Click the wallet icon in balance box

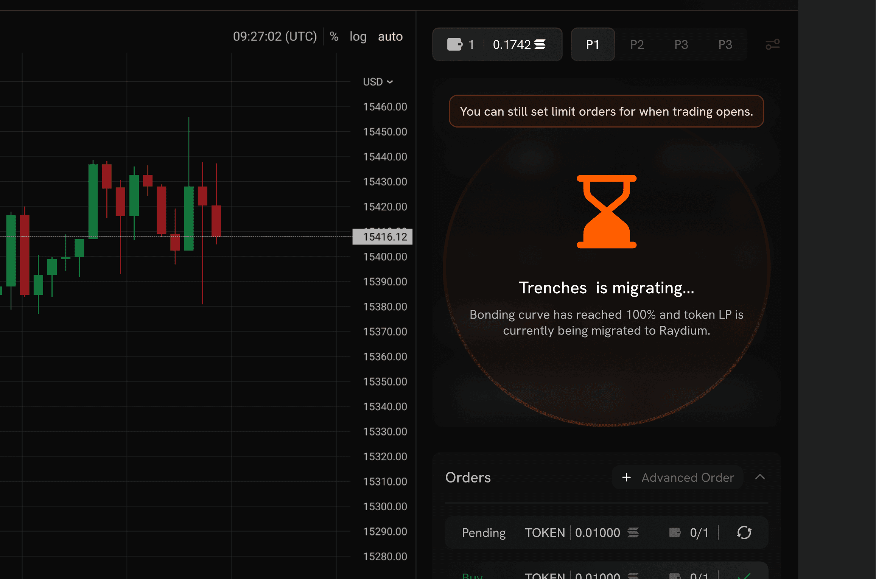point(454,45)
